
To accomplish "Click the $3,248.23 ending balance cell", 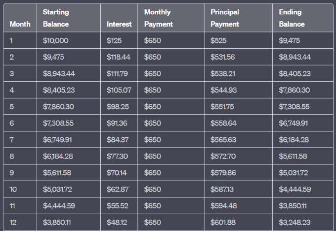I will pos(303,222).
